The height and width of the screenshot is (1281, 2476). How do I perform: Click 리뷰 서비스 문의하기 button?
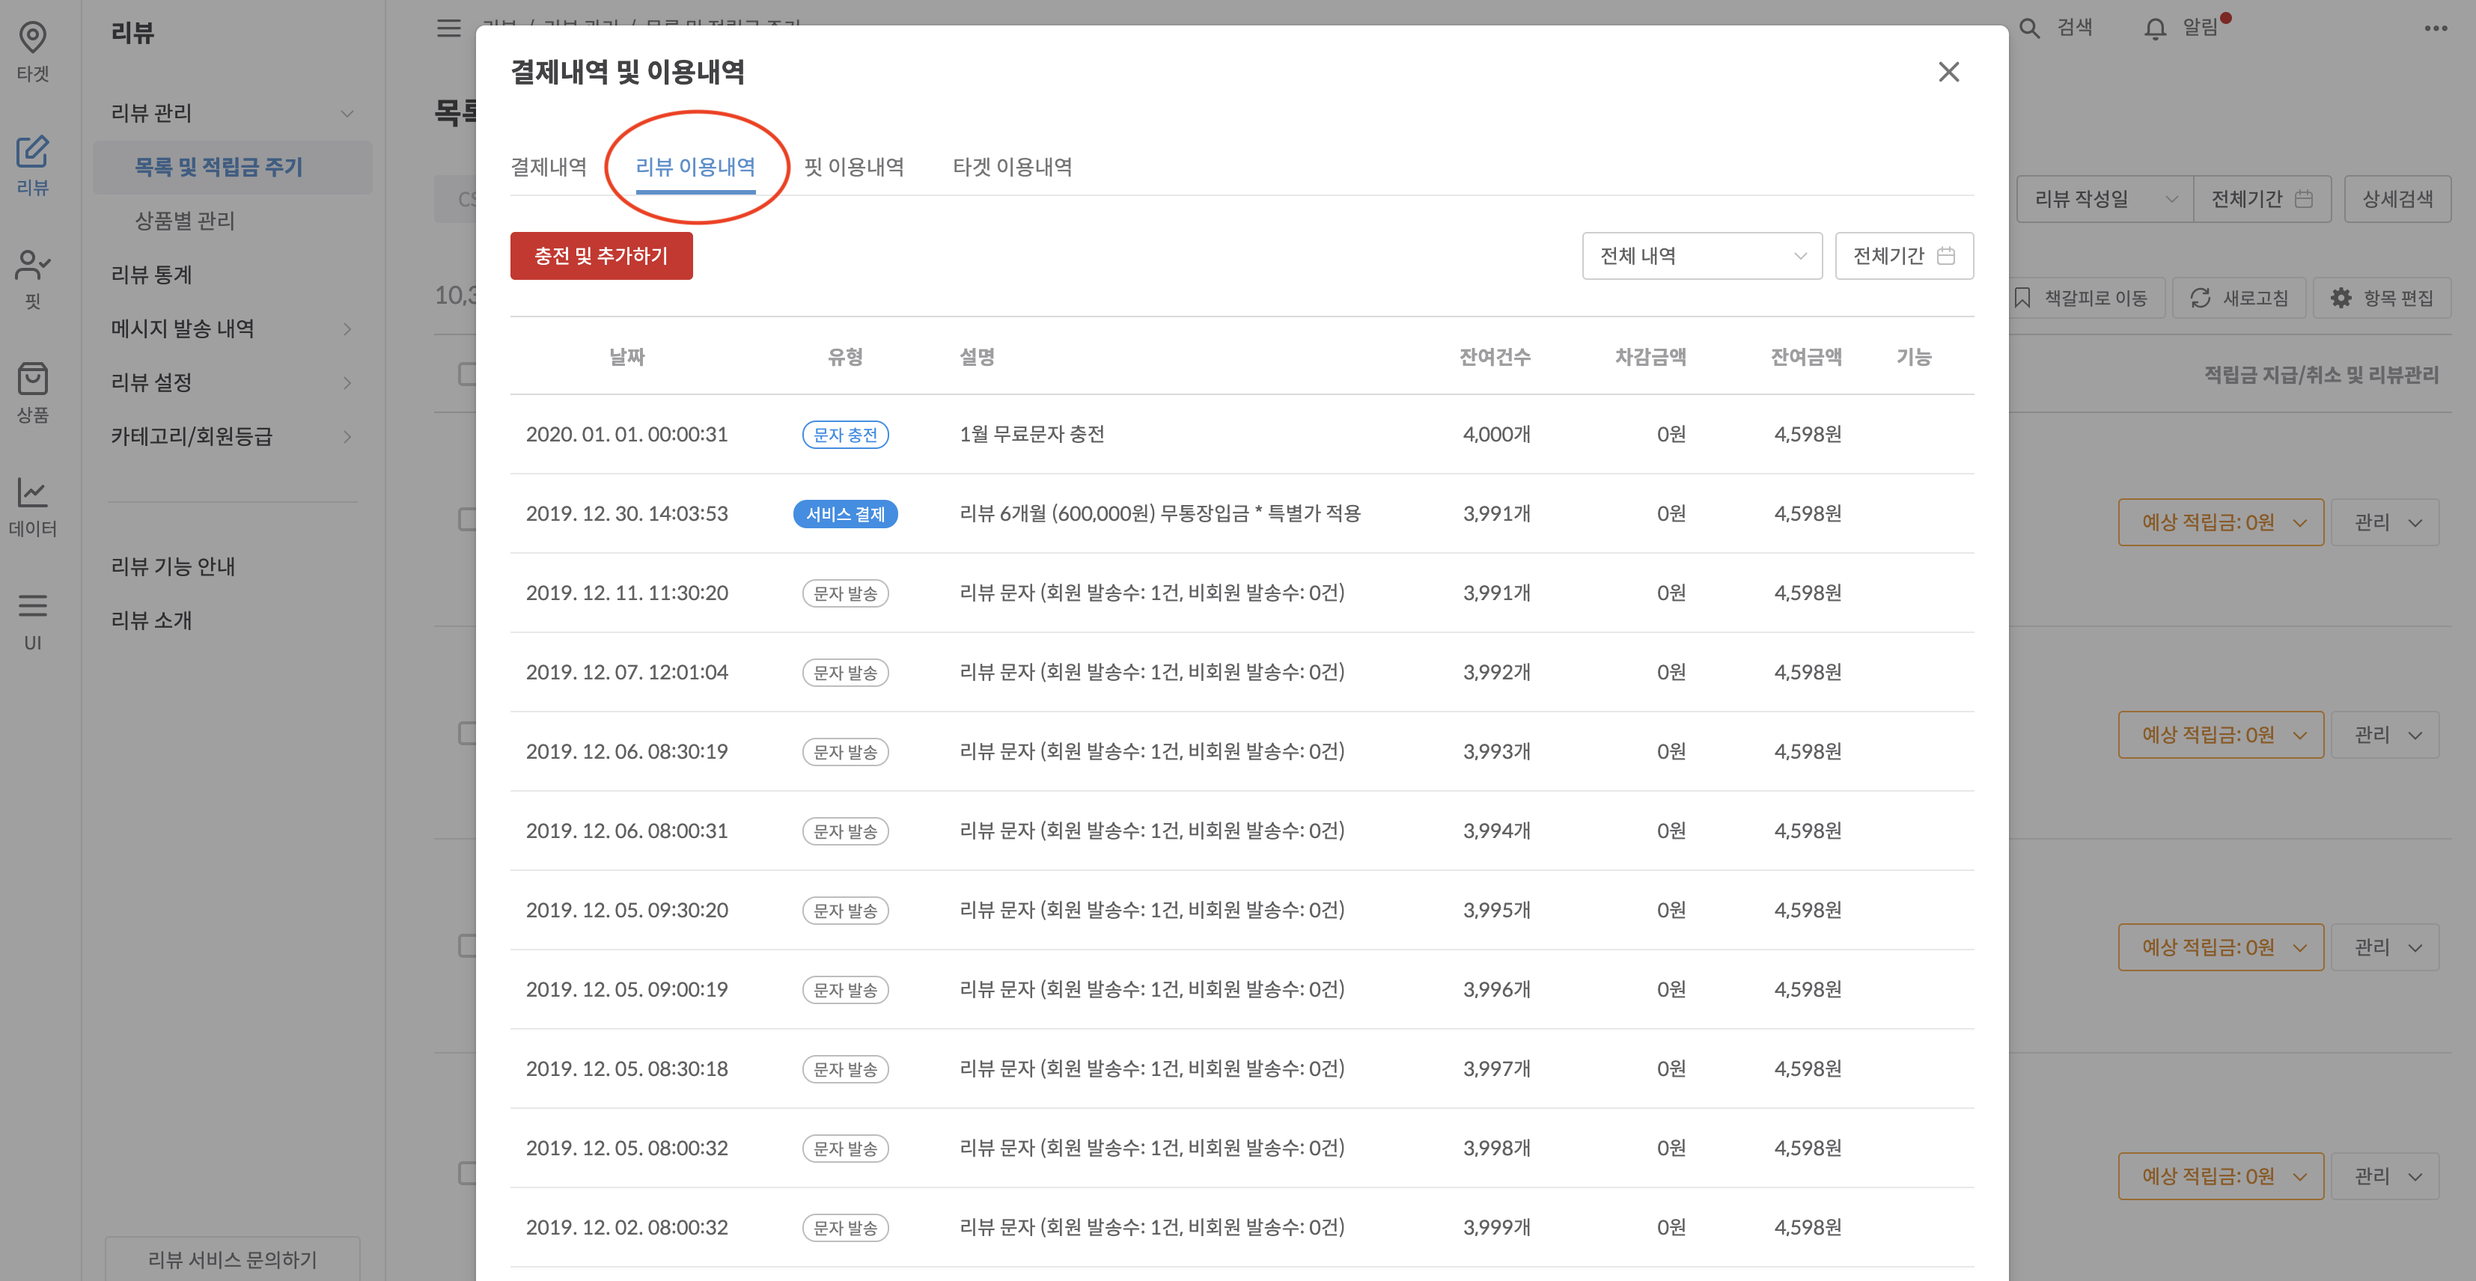(x=231, y=1259)
